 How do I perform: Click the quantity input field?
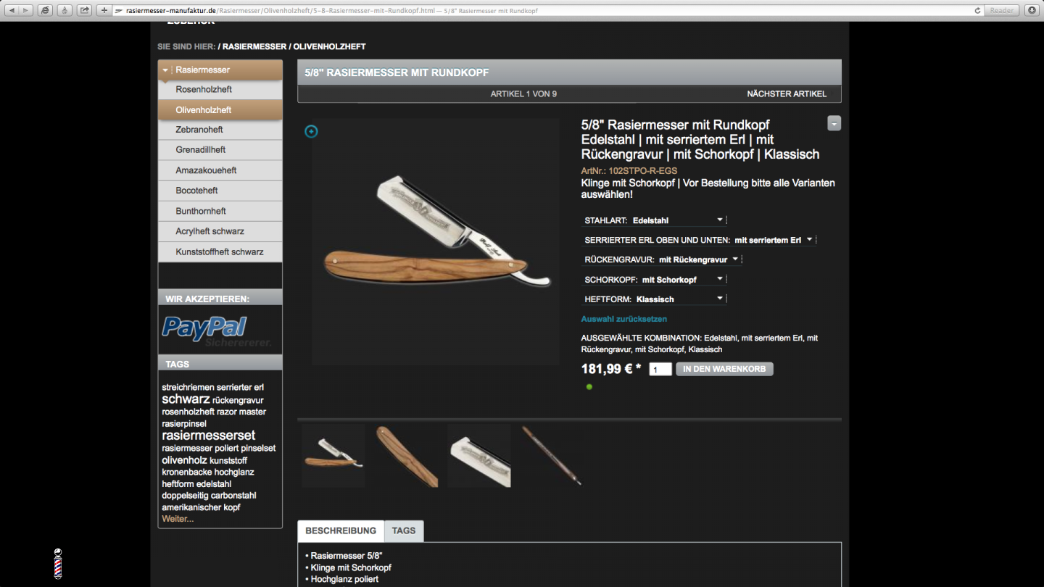click(x=660, y=370)
